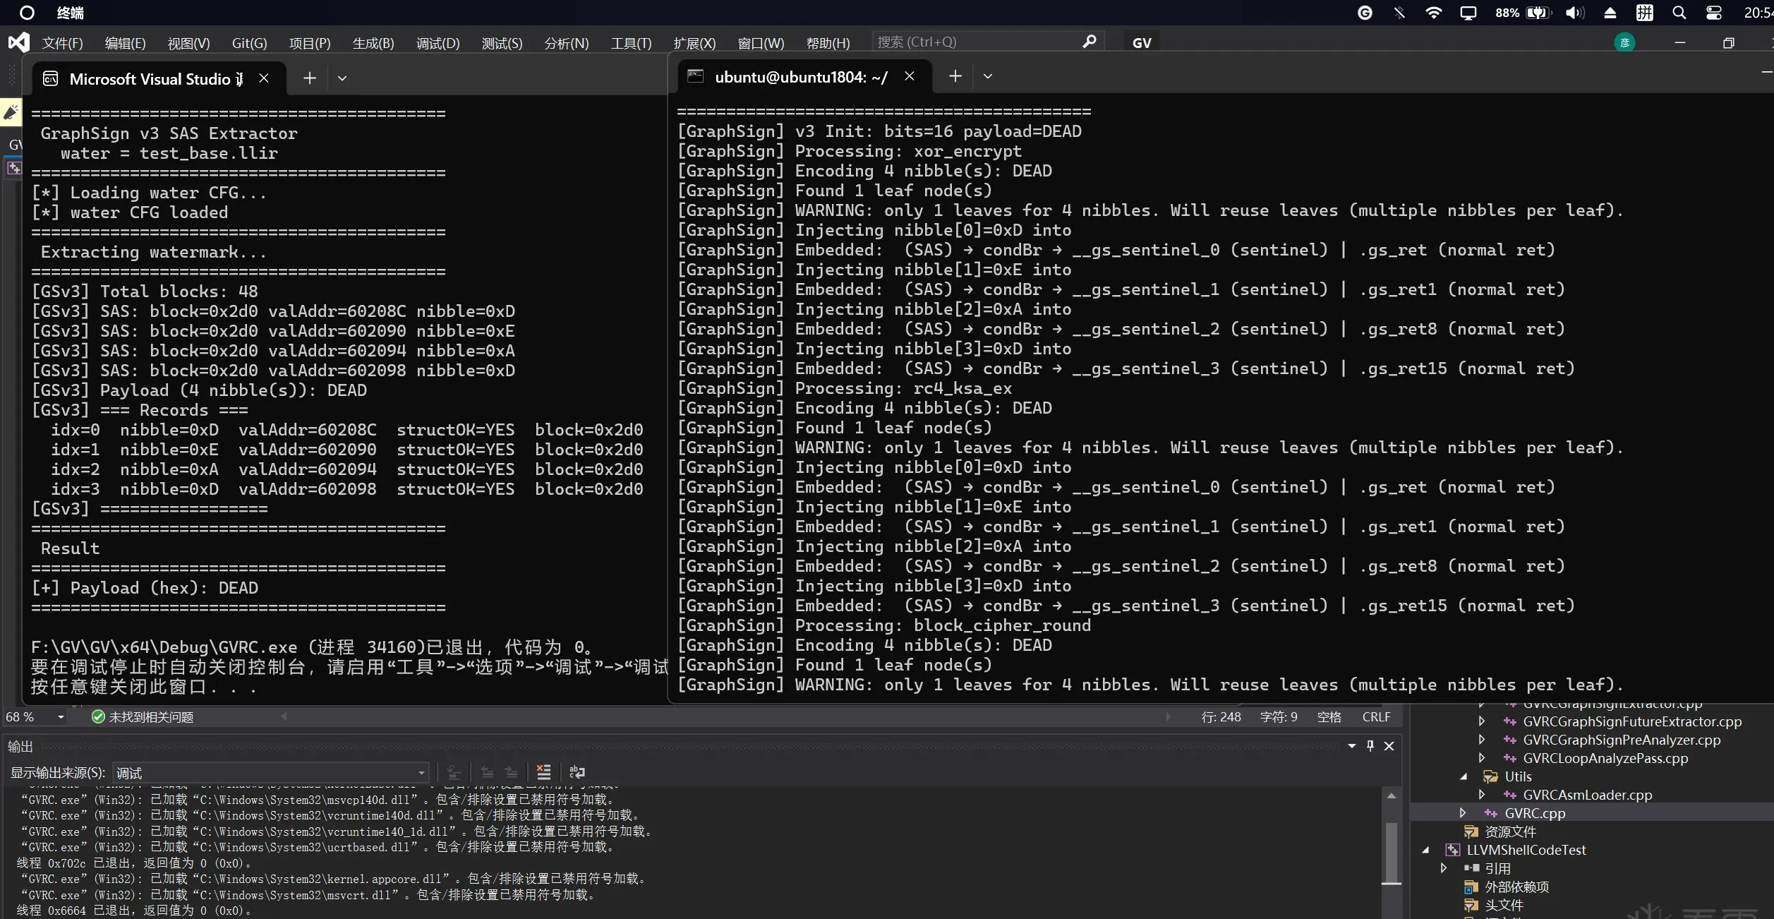This screenshot has height=919, width=1774.
Task: Click the volume speaker icon in system tray
Action: 1575,13
